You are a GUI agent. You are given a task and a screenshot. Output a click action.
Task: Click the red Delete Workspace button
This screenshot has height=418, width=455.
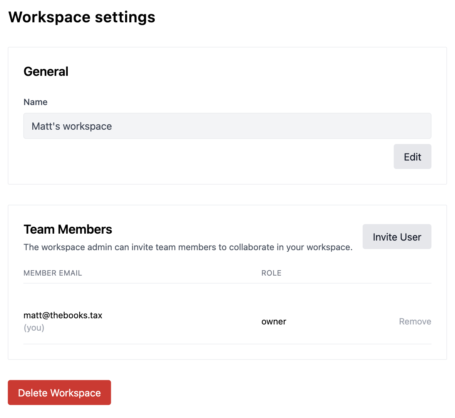tap(59, 393)
